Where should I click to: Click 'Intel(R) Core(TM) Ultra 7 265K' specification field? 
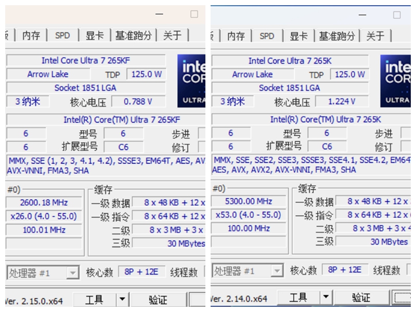(x=311, y=120)
